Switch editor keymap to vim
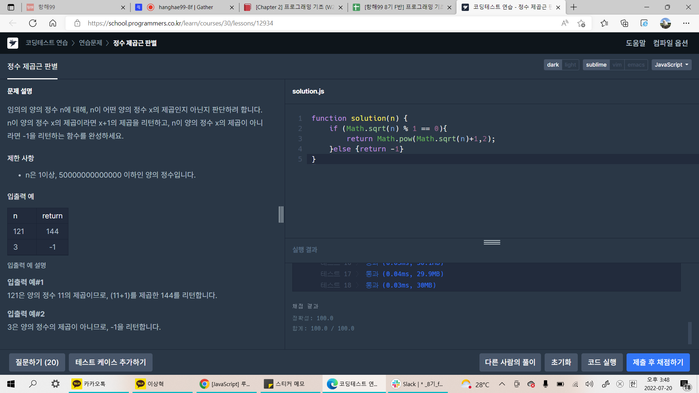699x393 pixels. click(617, 65)
